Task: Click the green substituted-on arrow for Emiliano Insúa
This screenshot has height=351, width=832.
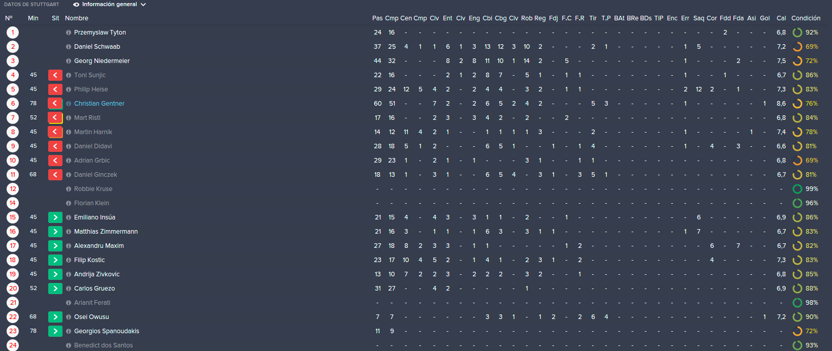Action: tap(55, 217)
